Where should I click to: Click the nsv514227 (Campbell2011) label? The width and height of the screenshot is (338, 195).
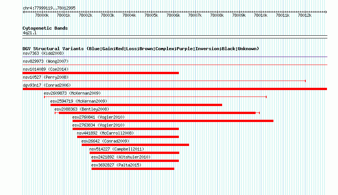[x=117, y=149]
